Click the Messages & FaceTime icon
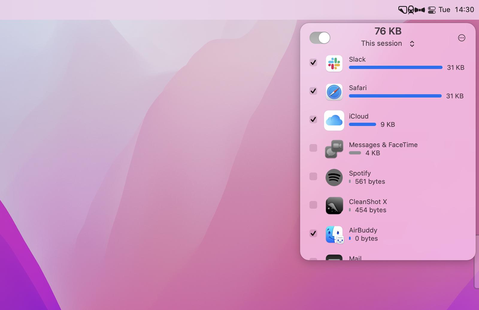Screen dimensions: 479x310 coord(334,149)
